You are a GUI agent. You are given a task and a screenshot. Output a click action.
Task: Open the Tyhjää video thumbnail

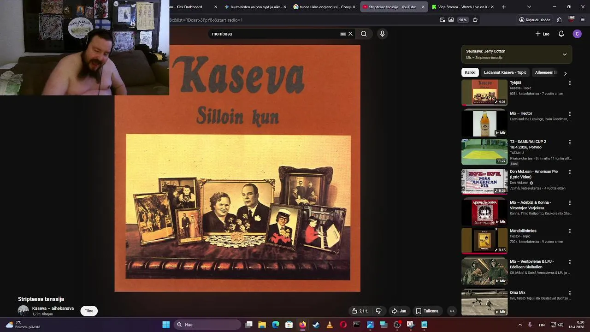point(484,92)
